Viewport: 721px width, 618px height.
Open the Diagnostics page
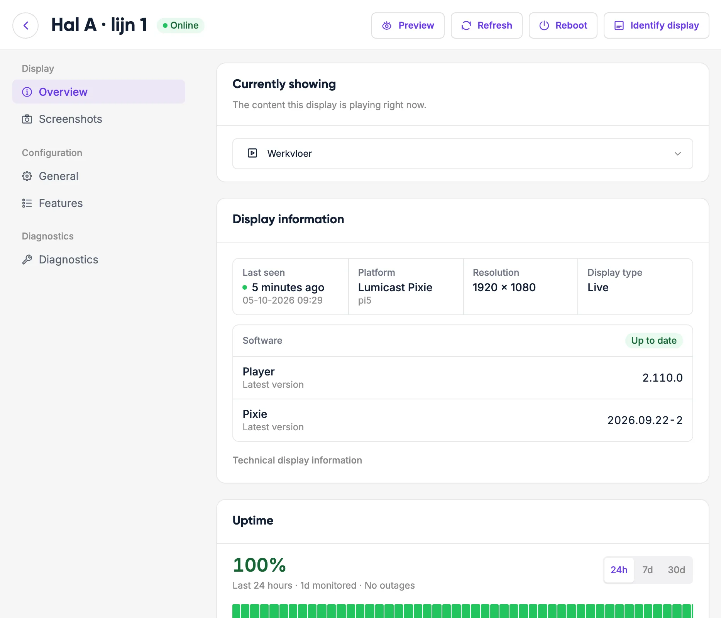99,260
